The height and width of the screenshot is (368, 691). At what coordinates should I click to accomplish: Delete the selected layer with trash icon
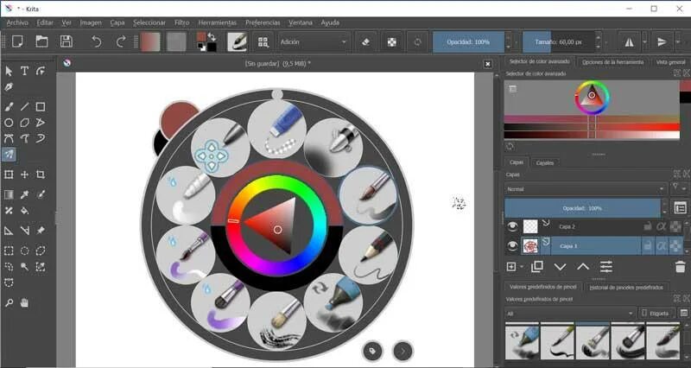680,267
